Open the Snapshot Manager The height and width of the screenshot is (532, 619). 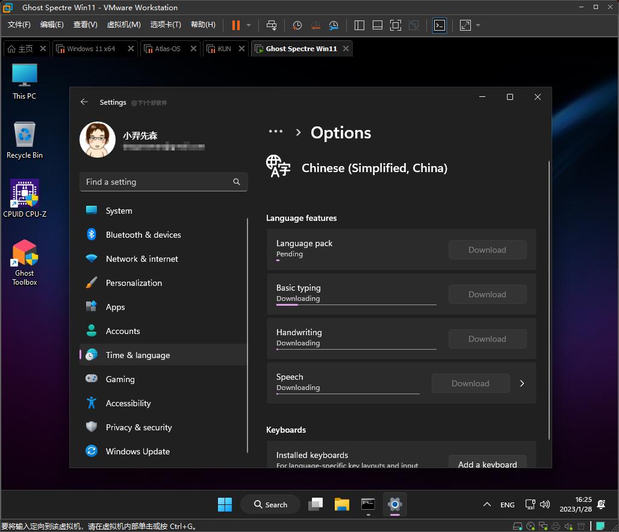point(334,25)
